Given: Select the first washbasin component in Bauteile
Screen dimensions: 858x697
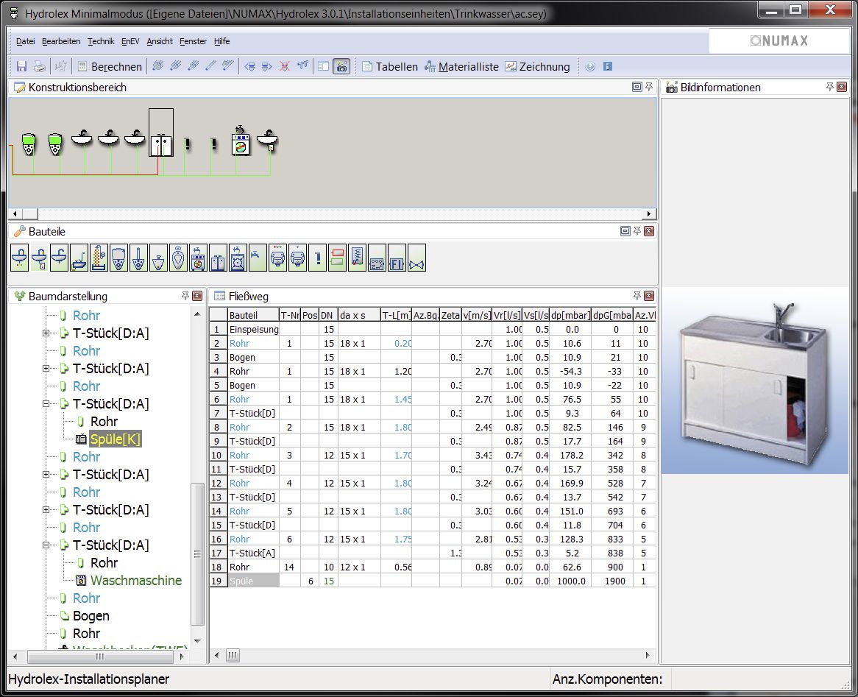Looking at the screenshot, I should coord(20,258).
